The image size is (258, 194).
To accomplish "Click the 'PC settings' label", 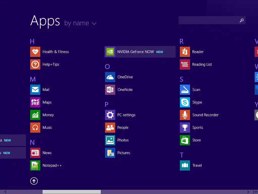I will 126,115.
